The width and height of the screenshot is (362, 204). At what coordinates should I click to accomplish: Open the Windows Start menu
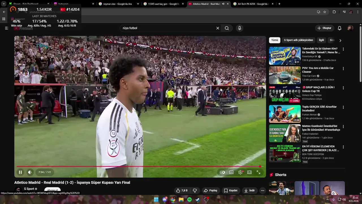156,199
